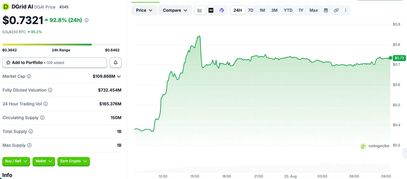Select the 3M time range
The width and height of the screenshot is (407, 179).
tap(274, 10)
